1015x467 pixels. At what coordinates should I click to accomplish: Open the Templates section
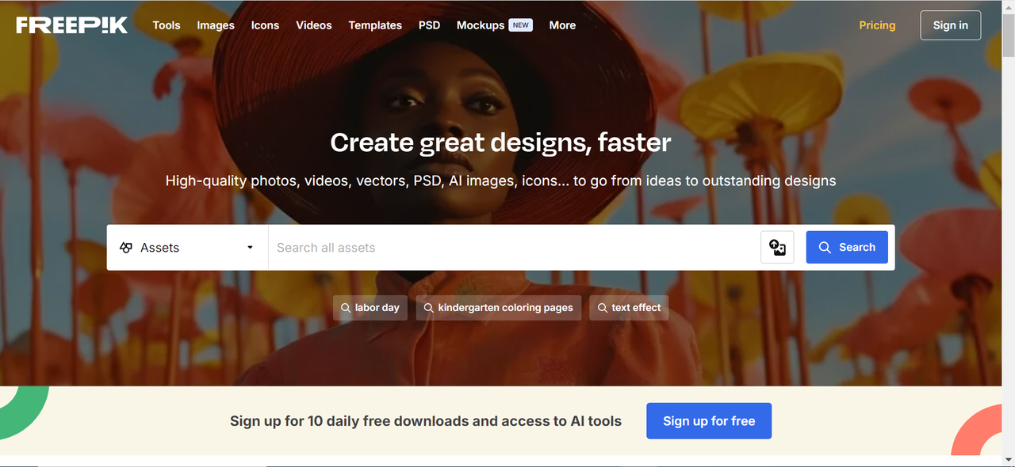[375, 25]
